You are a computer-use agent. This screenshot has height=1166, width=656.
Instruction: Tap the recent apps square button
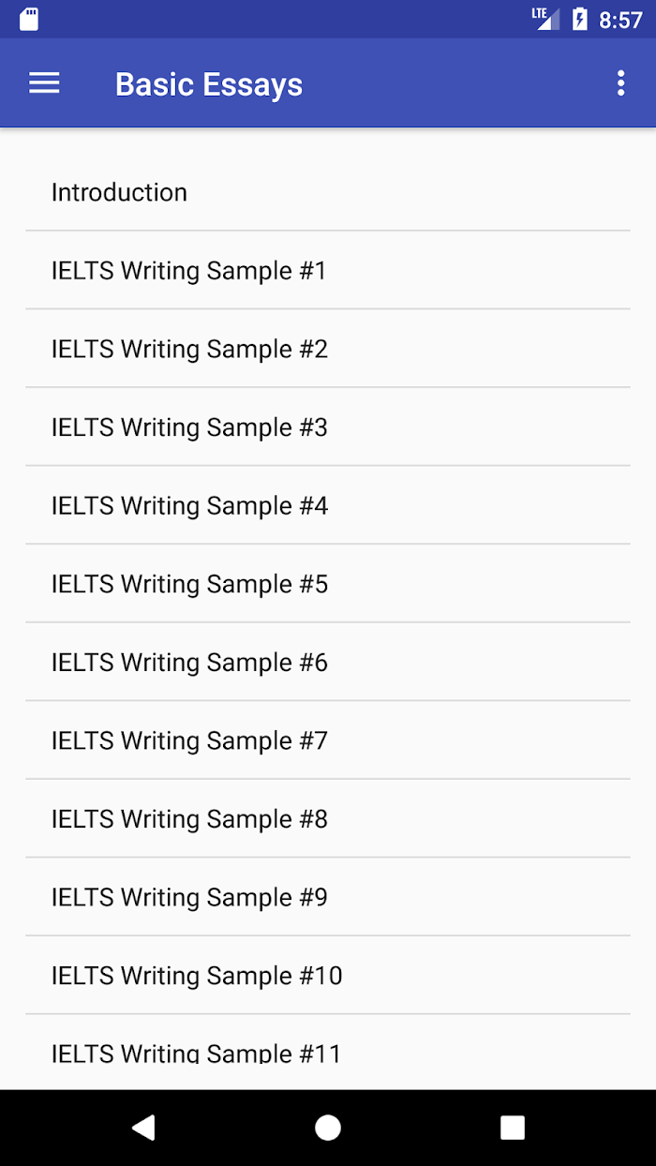[513, 1128]
